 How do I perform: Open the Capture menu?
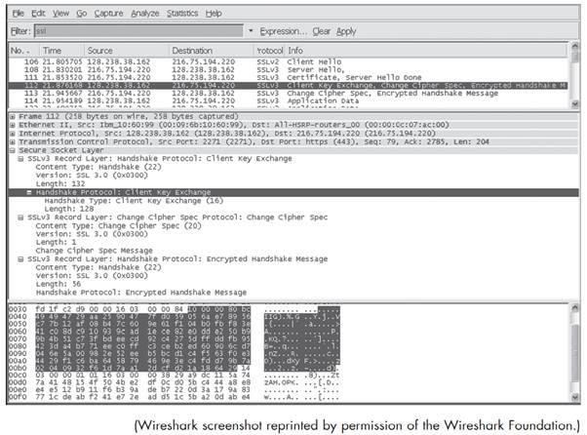click(x=106, y=13)
